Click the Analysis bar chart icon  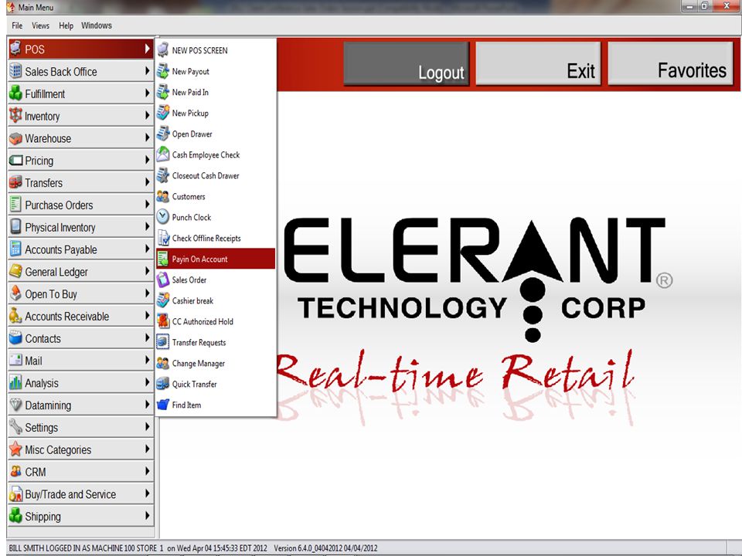(x=15, y=382)
